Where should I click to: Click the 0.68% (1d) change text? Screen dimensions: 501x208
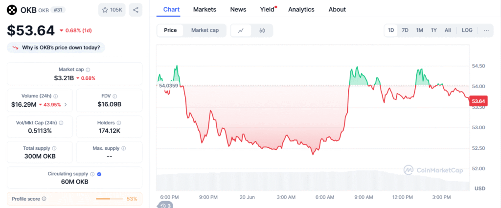79,31
